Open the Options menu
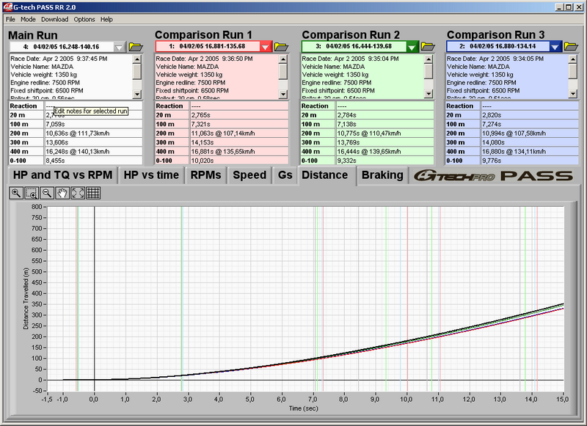The image size is (587, 426). (84, 20)
